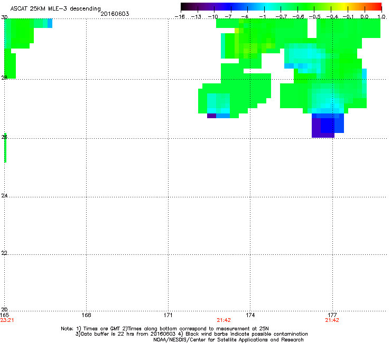
Task: Click the 0.0 color scale label
Action: click(365, 17)
